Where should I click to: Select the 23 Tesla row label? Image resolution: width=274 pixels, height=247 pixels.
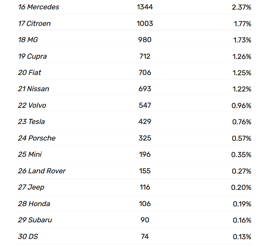coord(32,122)
